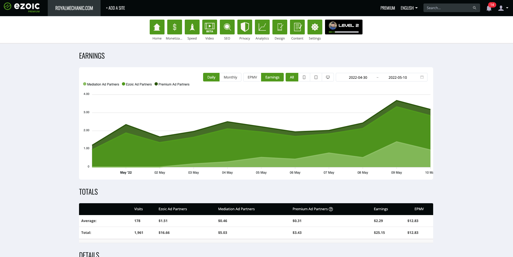513x257 pixels.
Task: Open the Analytics chart icon
Action: click(262, 27)
